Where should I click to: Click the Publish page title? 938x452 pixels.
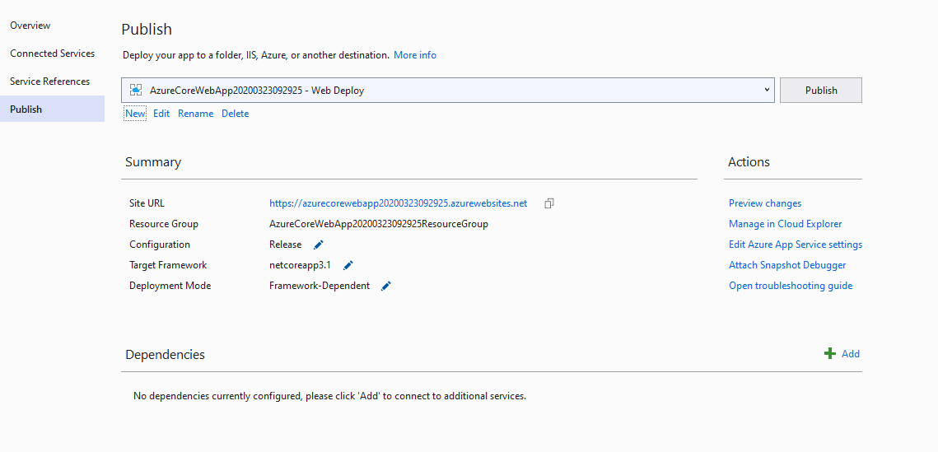pyautogui.click(x=147, y=30)
